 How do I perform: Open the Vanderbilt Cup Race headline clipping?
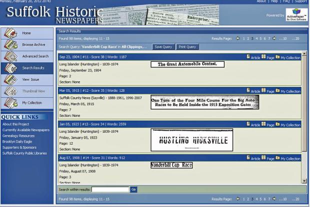click(x=171, y=165)
